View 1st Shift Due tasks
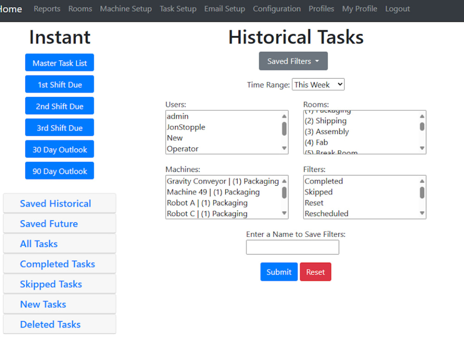464x347 pixels. (x=59, y=84)
